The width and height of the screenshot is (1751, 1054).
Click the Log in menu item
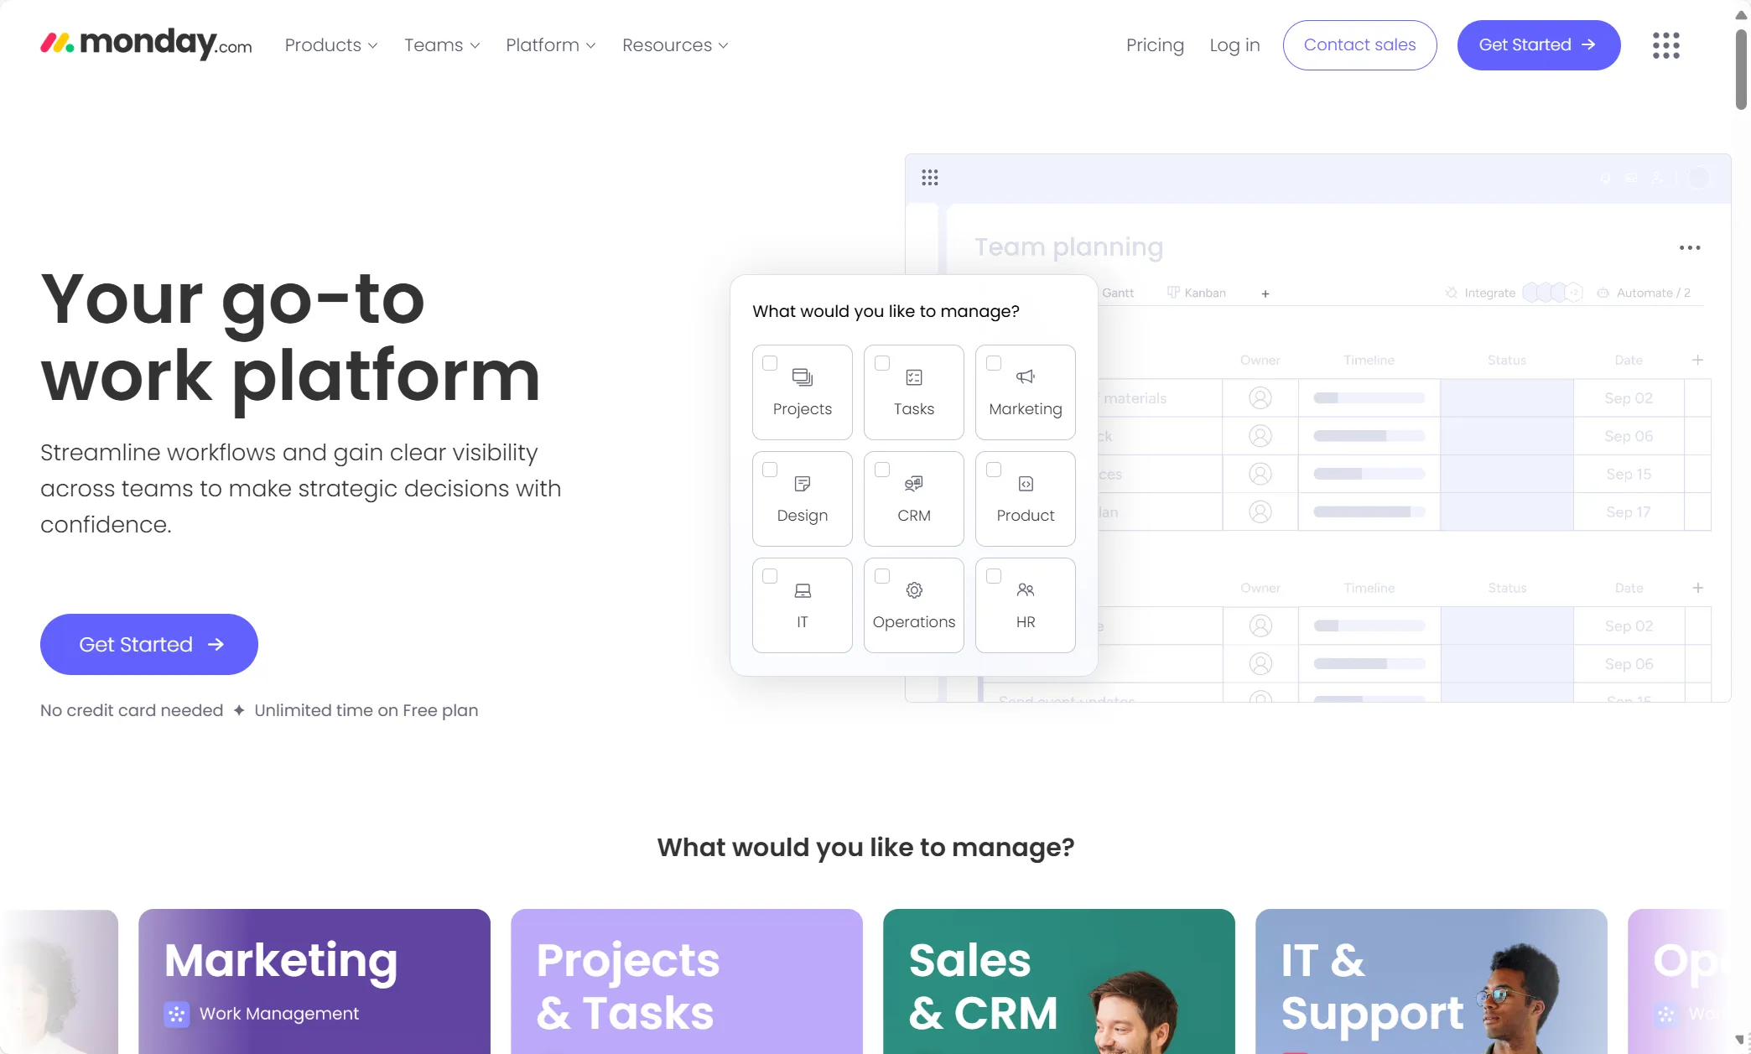coord(1236,45)
